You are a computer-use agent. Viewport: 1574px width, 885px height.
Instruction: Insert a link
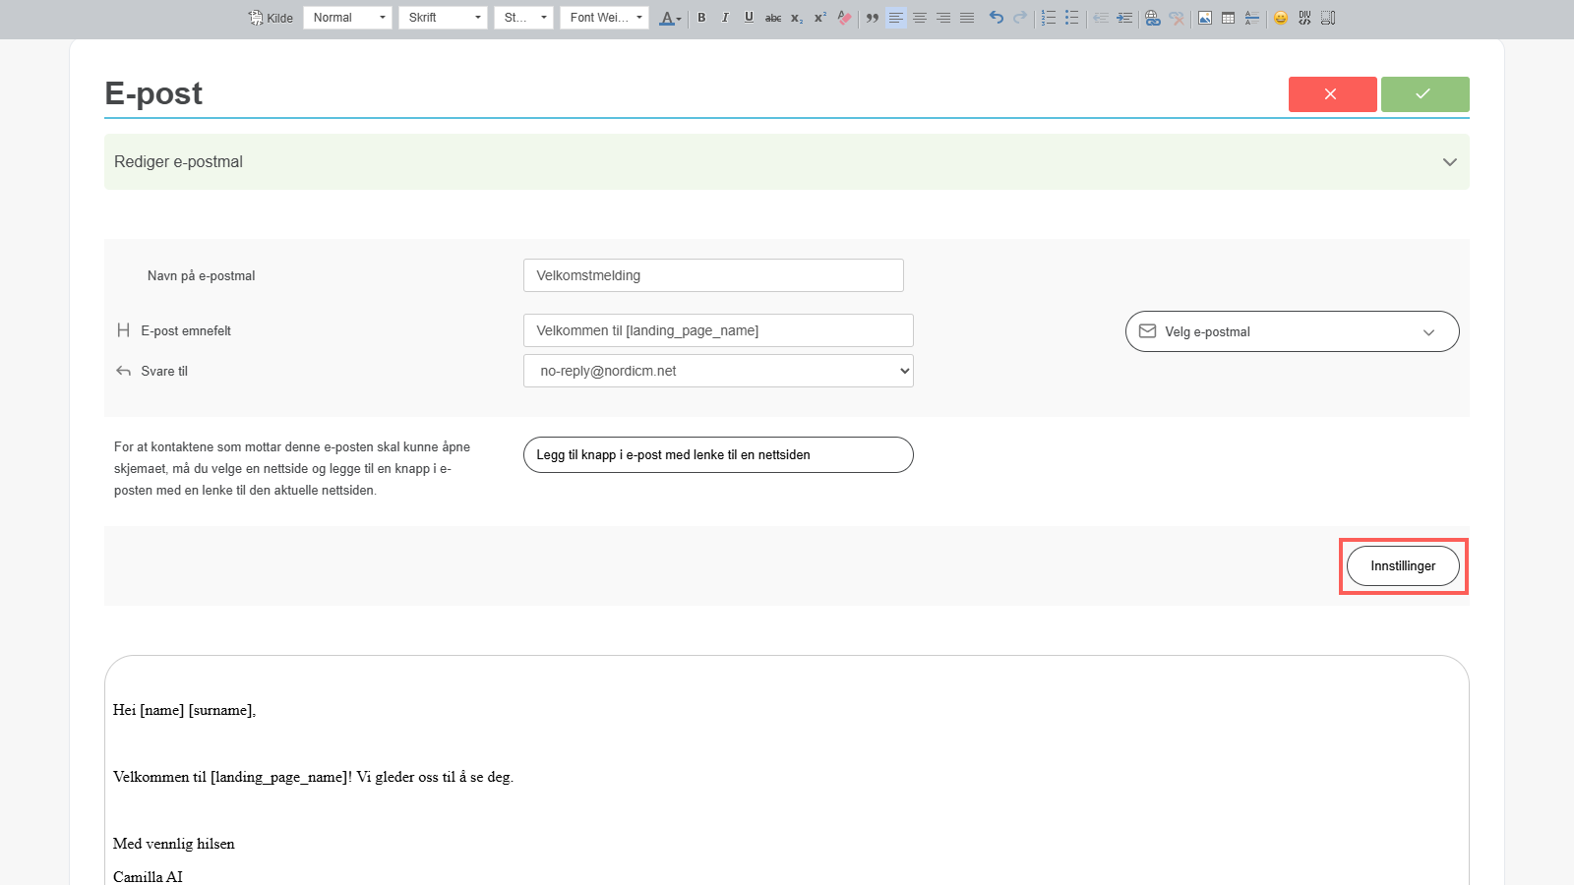tap(1153, 18)
